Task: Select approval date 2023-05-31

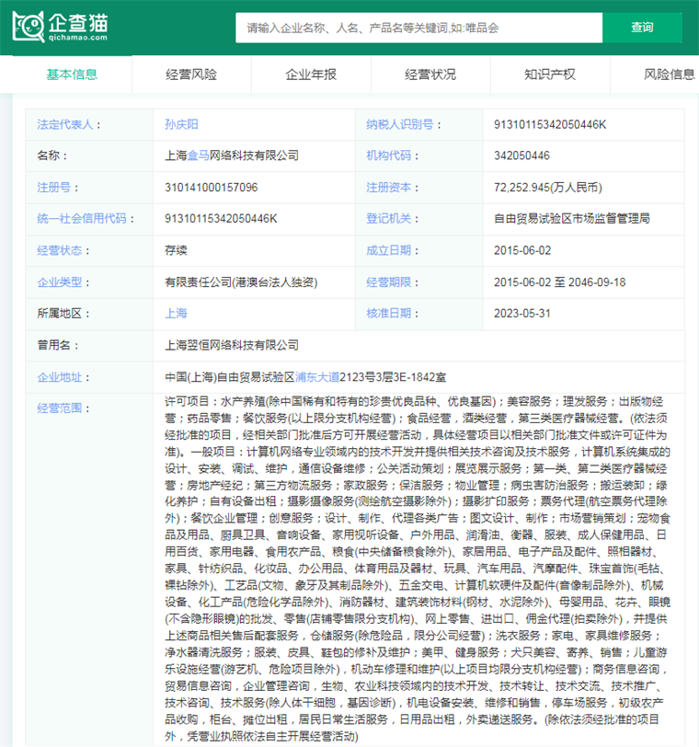Action: [522, 314]
